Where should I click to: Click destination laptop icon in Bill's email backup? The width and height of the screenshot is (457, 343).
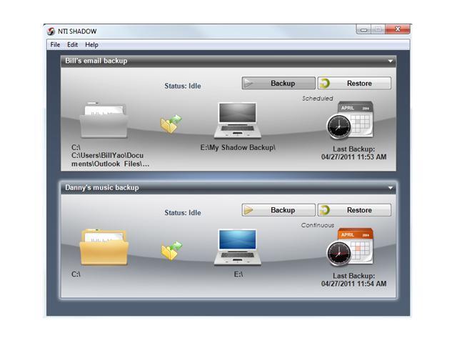(236, 120)
